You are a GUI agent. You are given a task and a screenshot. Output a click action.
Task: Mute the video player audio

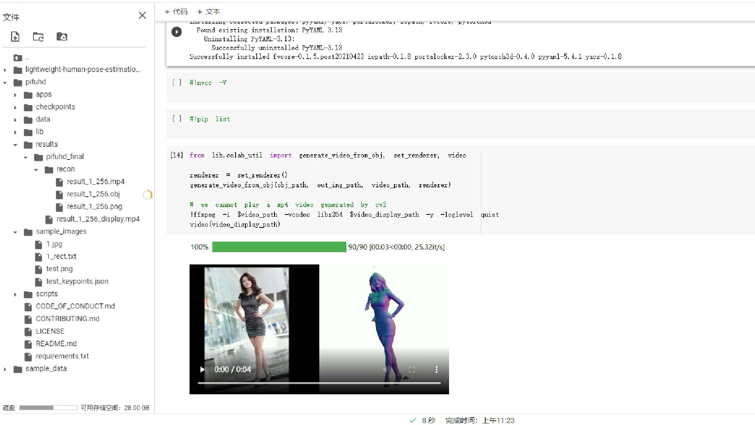click(387, 370)
